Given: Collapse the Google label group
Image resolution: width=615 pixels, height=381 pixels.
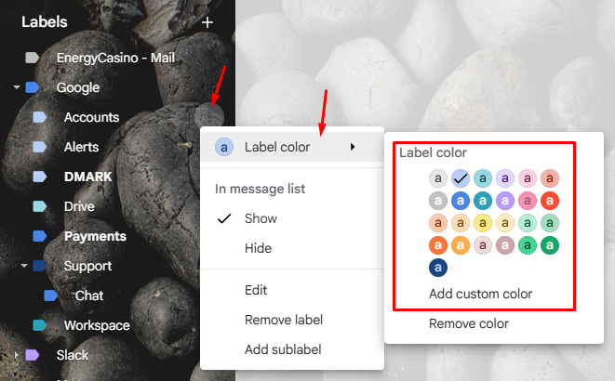Looking at the screenshot, I should click(17, 87).
